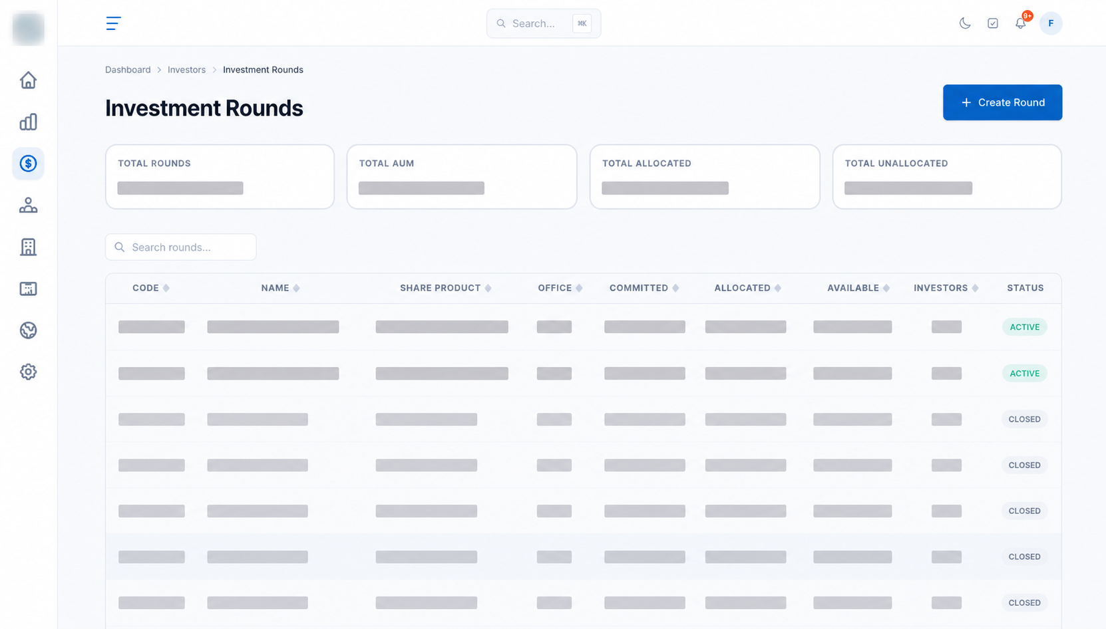Click the first CLOSED status badge

(x=1024, y=420)
